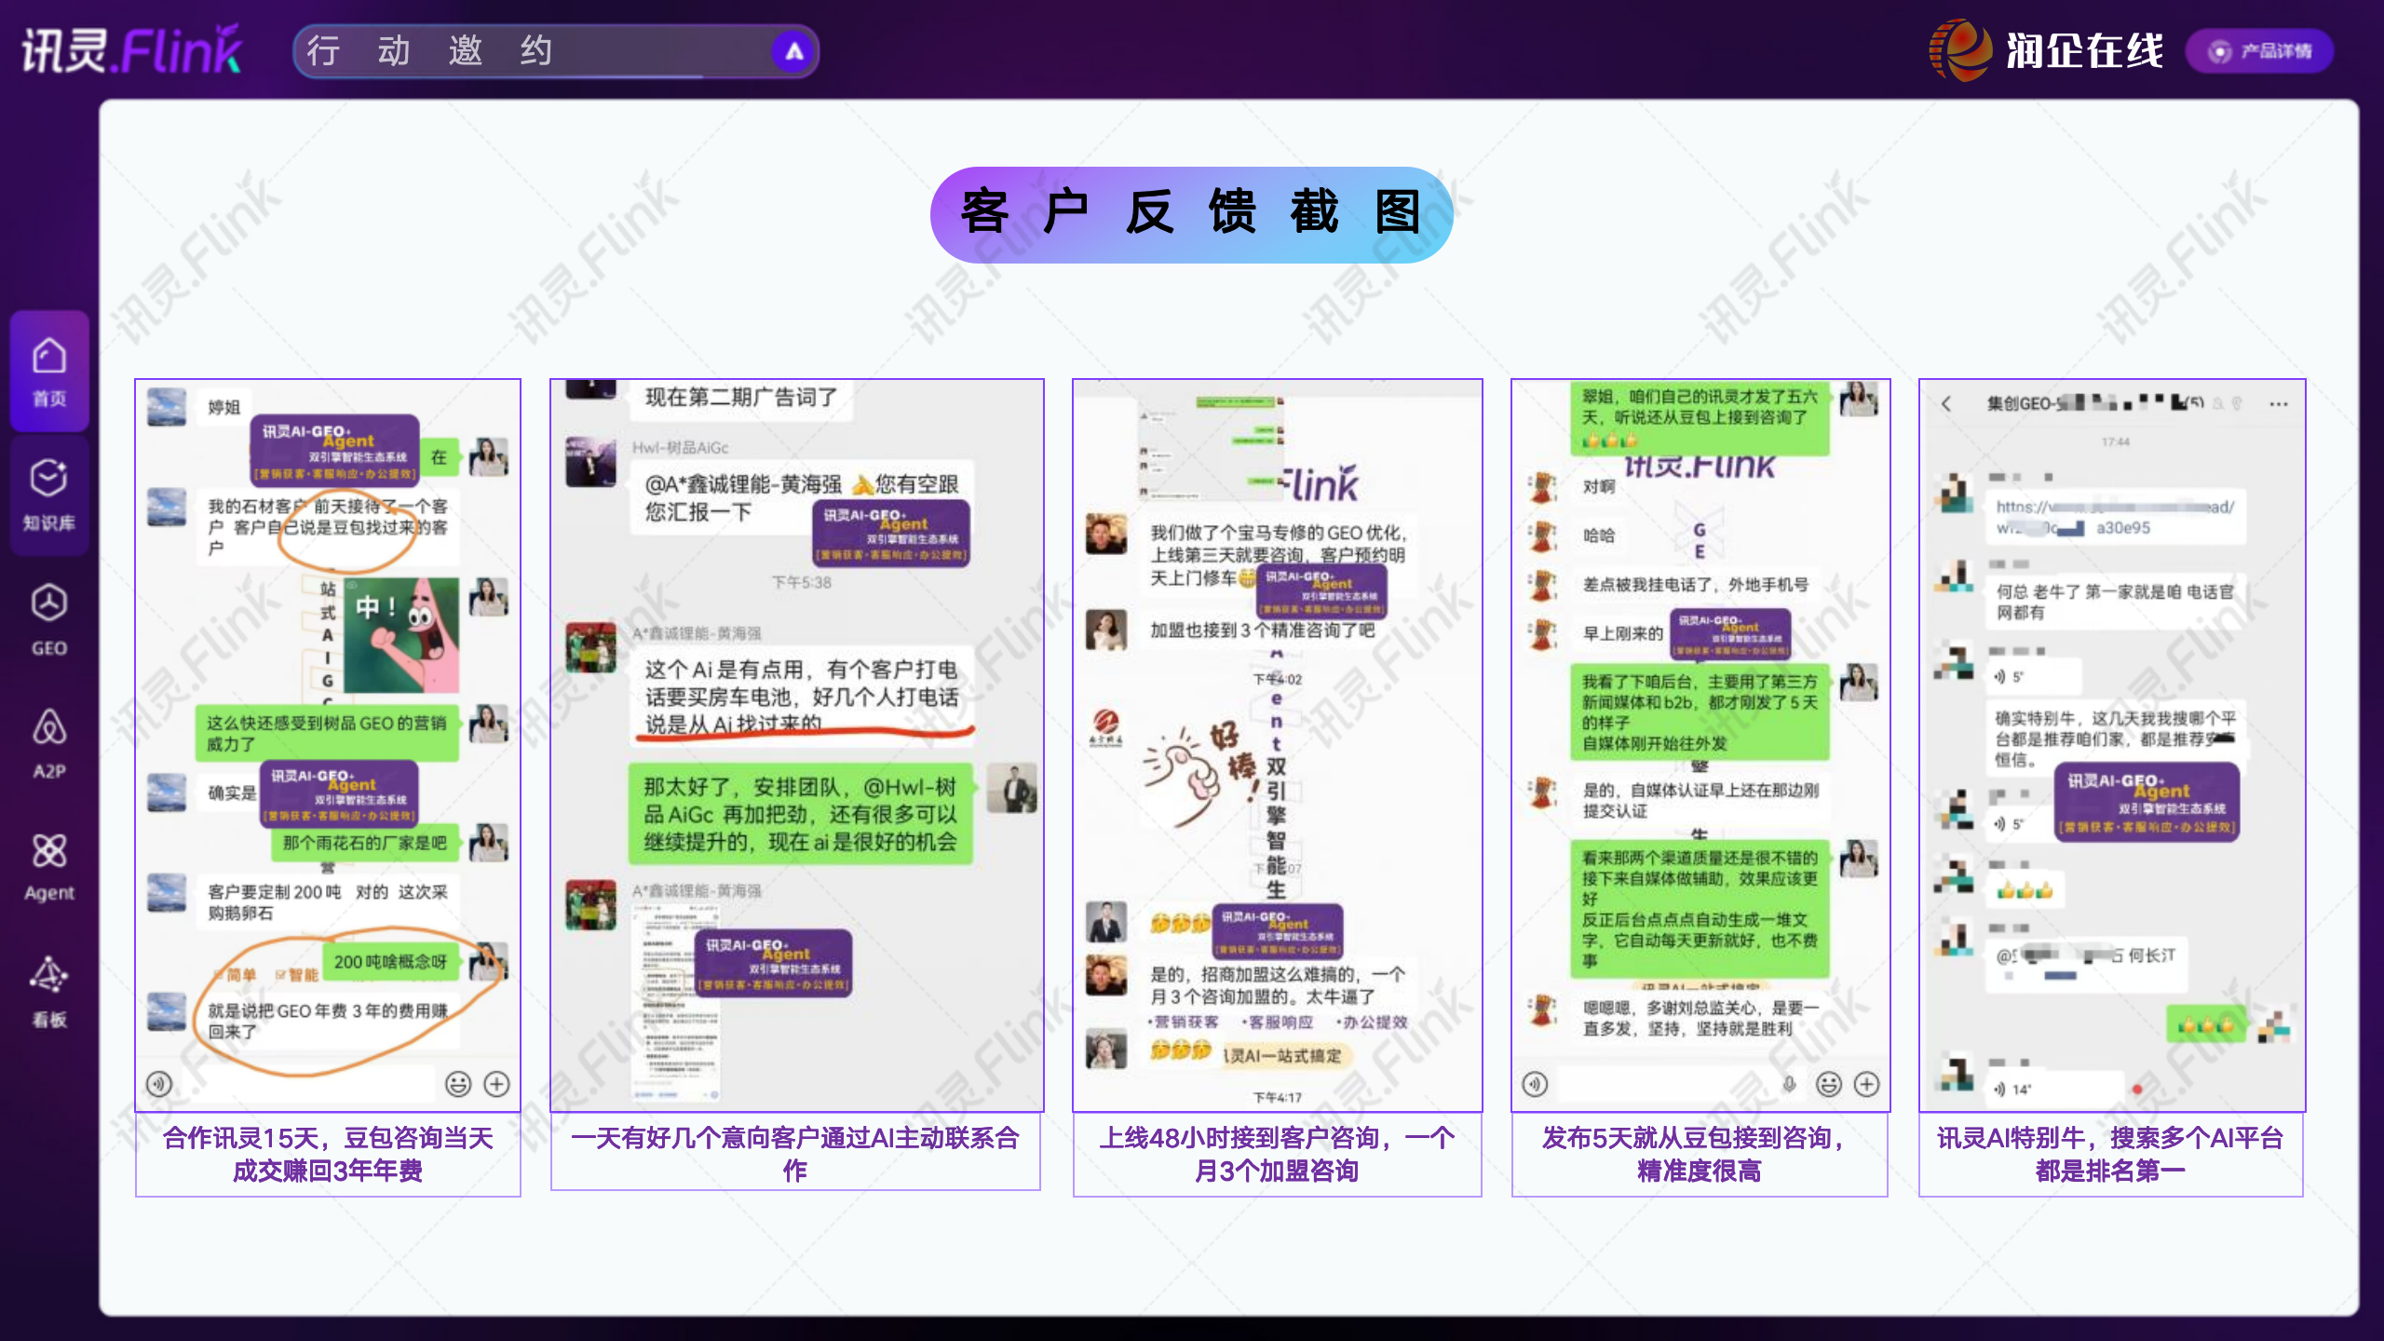This screenshot has height=1341, width=2384.
Task: Click the message 是的，自媒体认证早上还在那边刚提交认证
Action: point(1700,800)
